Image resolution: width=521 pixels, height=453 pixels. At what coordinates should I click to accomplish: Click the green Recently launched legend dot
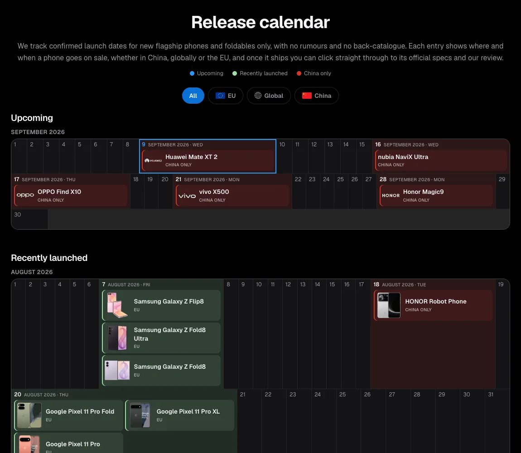[235, 73]
